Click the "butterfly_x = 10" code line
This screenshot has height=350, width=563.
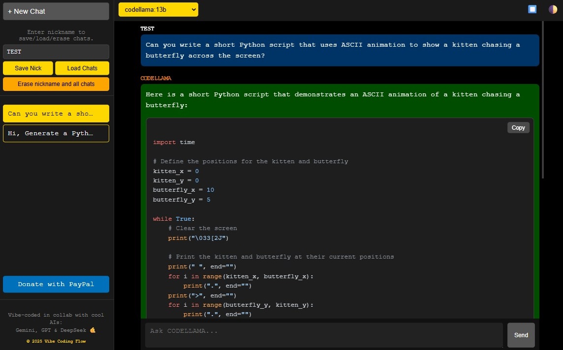184,190
